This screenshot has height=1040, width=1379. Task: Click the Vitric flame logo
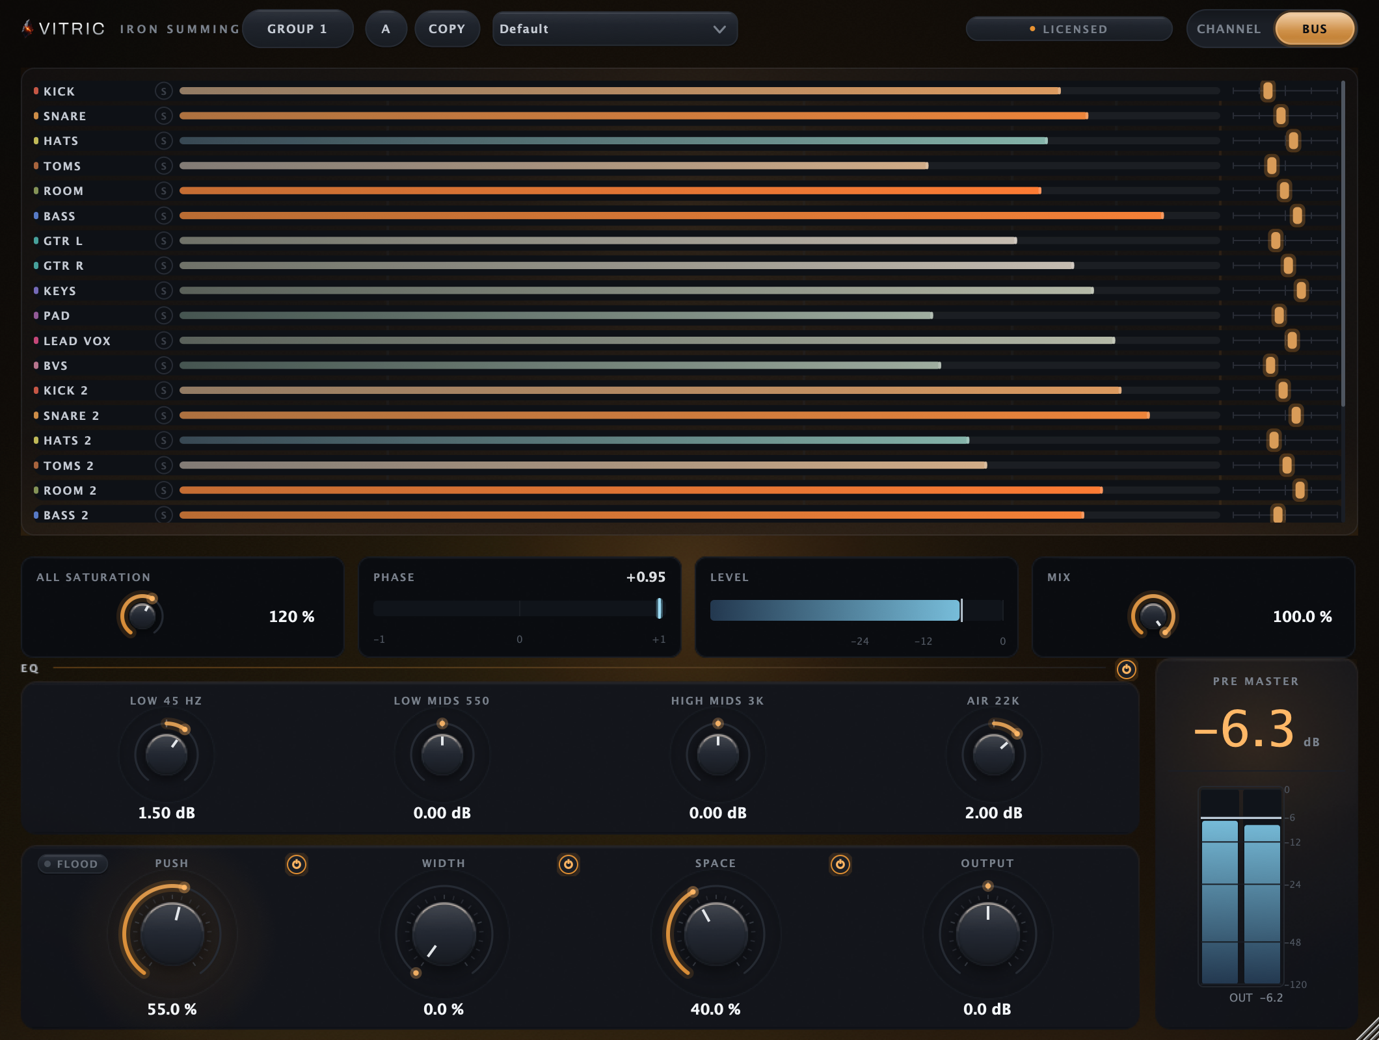click(x=27, y=28)
